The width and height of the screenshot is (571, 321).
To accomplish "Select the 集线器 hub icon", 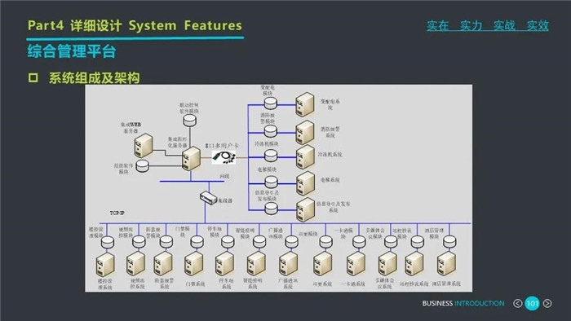I will pos(208,197).
